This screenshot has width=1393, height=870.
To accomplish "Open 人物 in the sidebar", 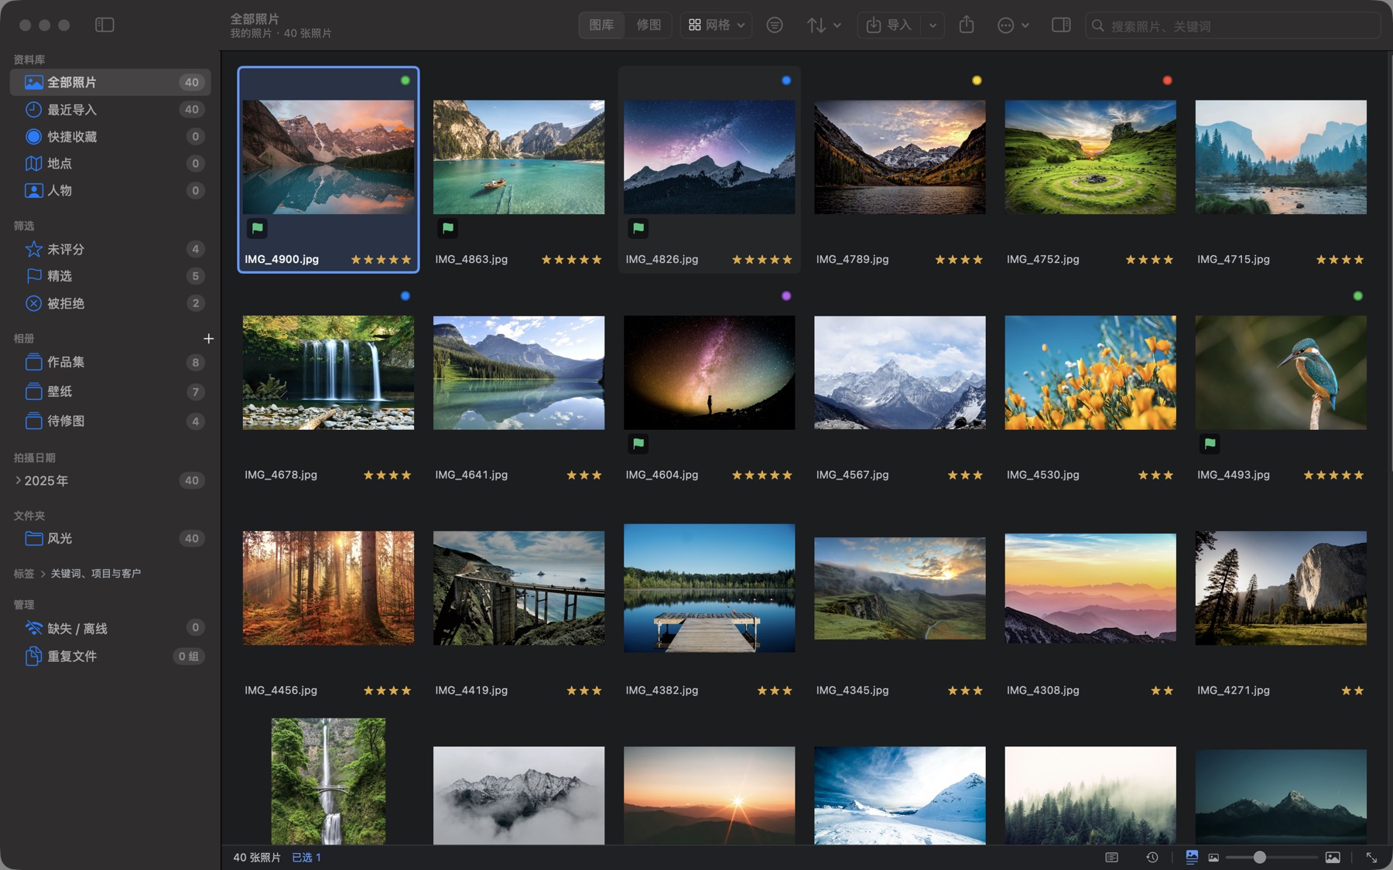I will click(x=110, y=190).
